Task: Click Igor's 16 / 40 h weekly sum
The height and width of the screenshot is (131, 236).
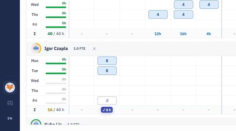Action: pyautogui.click(x=56, y=110)
